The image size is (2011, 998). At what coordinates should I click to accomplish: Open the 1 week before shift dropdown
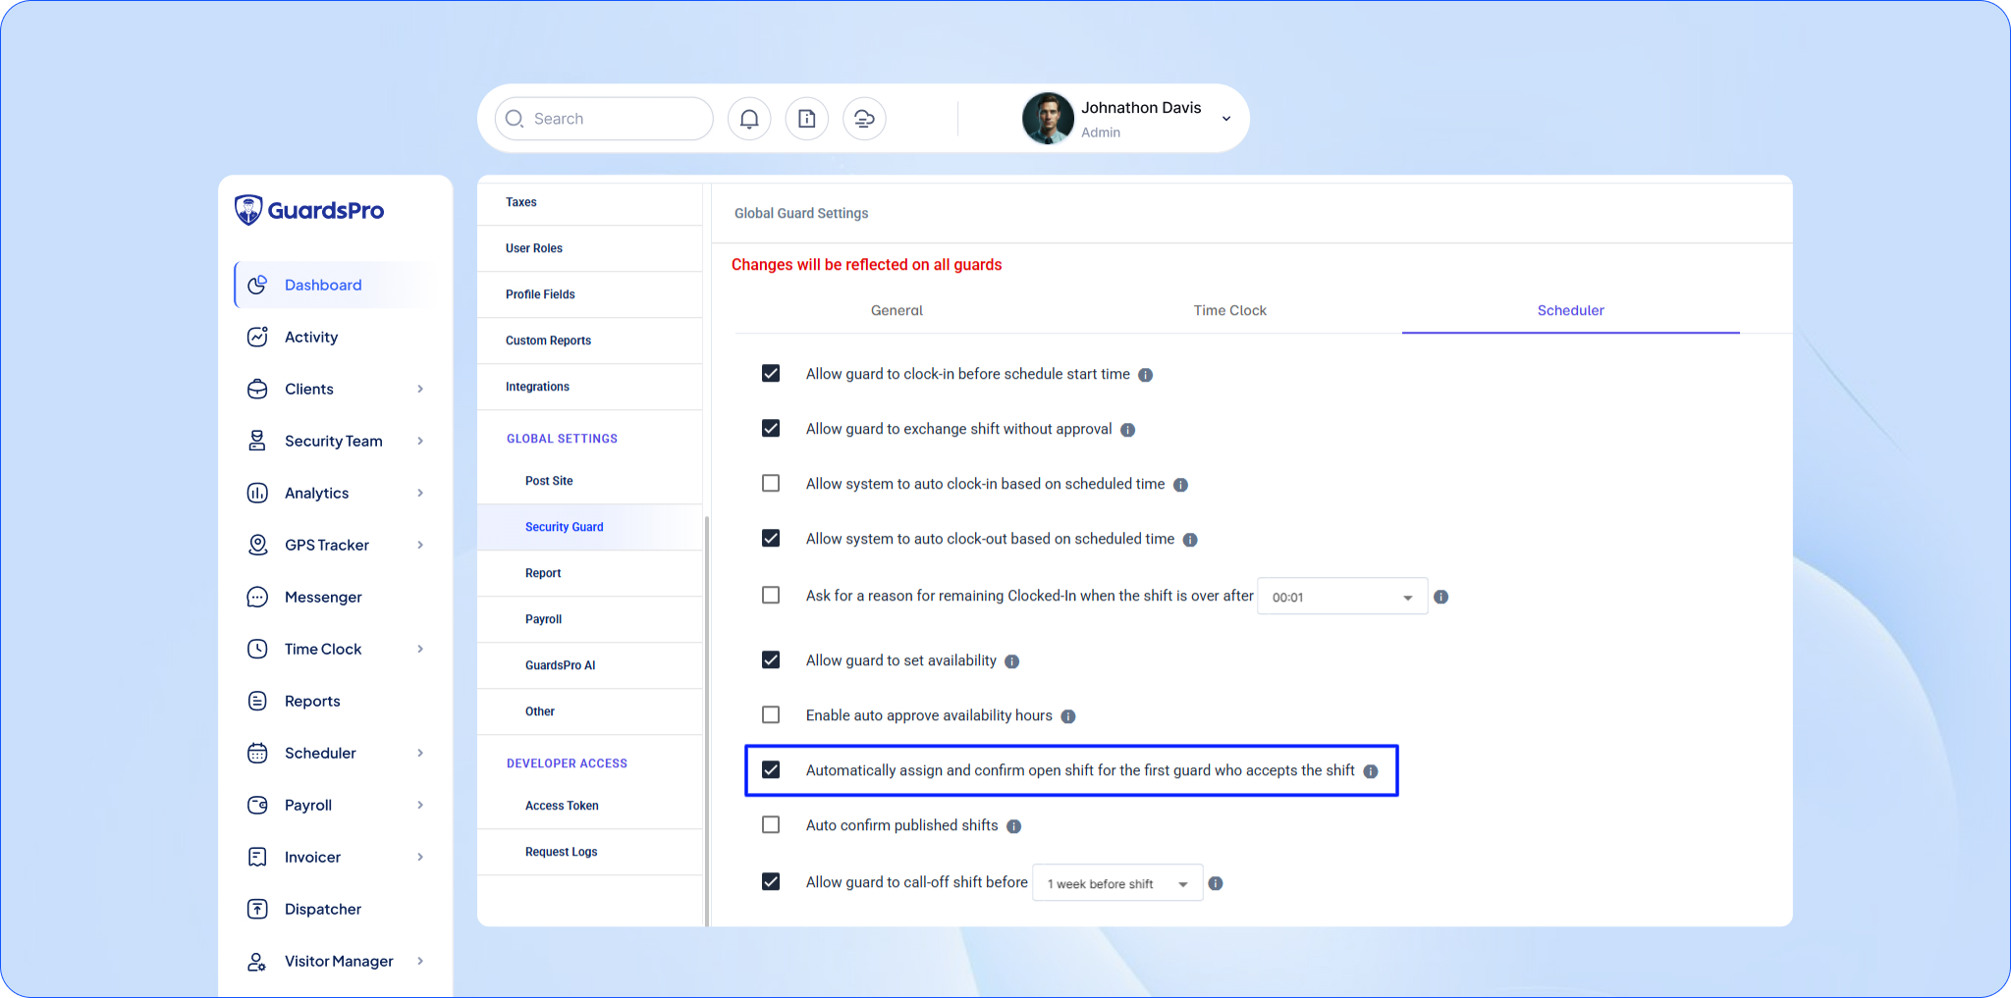pos(1117,883)
